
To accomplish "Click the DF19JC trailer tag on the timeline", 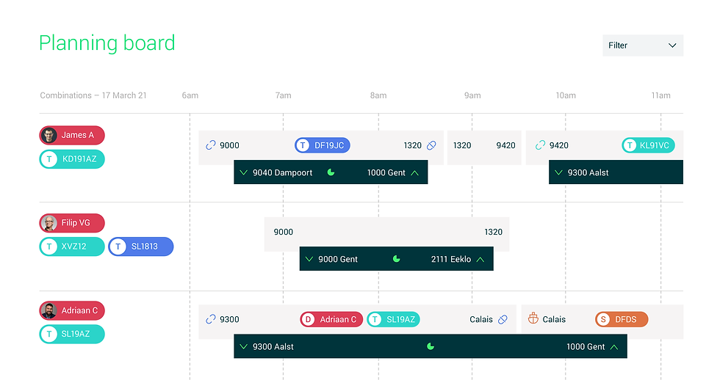I will (323, 145).
